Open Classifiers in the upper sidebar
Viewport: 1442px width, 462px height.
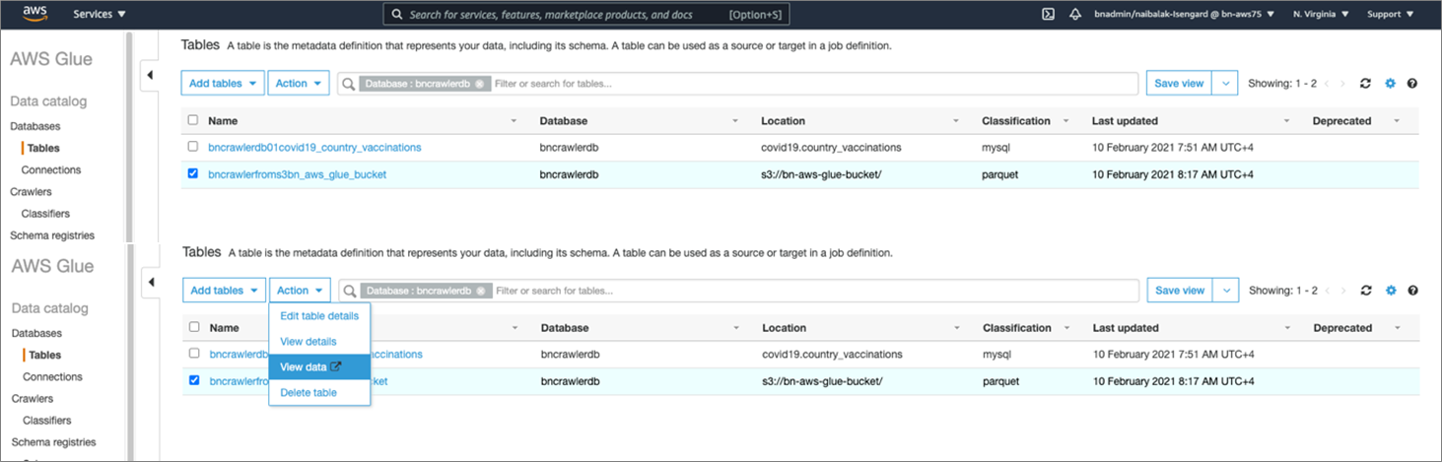[46, 213]
